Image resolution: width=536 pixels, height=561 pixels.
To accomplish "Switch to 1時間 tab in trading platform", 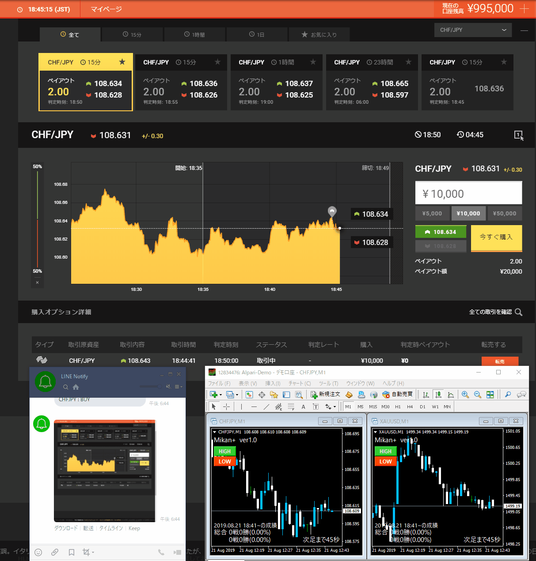I will point(194,34).
